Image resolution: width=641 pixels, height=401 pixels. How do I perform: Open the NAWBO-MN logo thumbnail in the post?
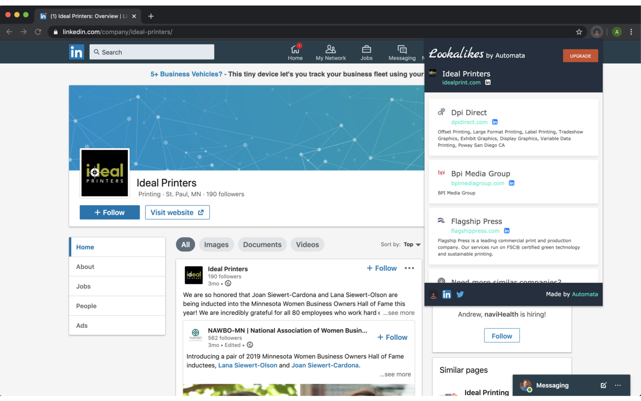[x=195, y=334]
